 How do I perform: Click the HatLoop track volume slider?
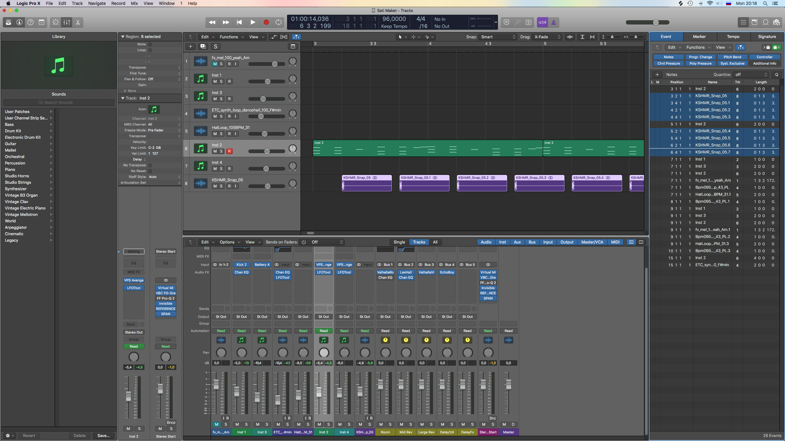click(264, 134)
